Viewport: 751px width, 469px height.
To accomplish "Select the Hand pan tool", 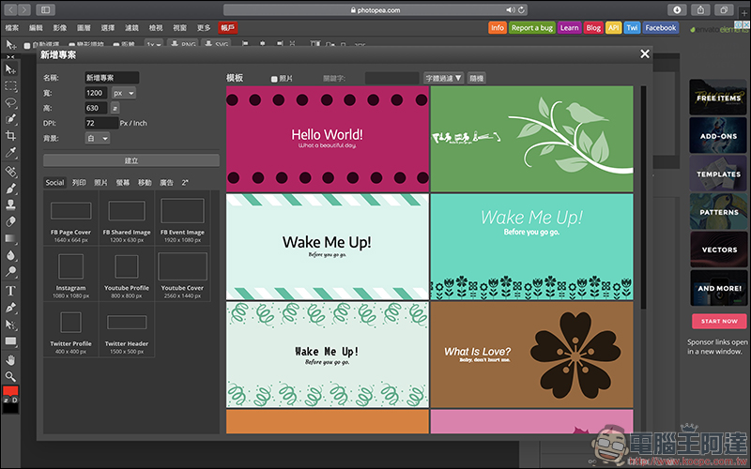I will tap(10, 359).
